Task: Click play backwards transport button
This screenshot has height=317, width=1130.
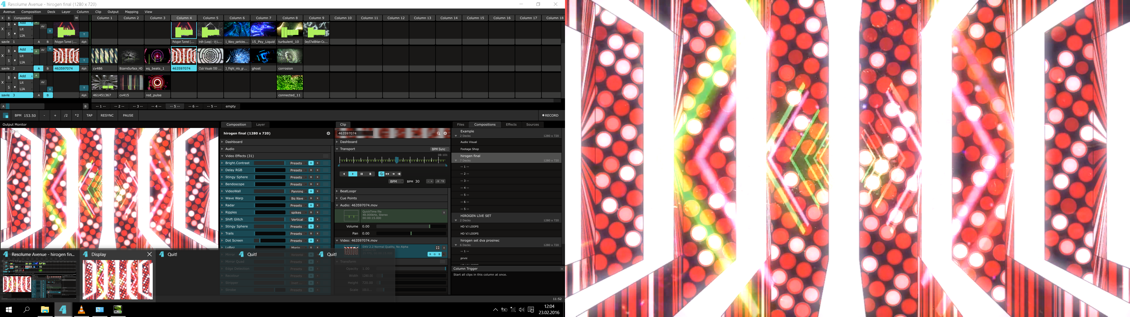Action: (x=344, y=174)
